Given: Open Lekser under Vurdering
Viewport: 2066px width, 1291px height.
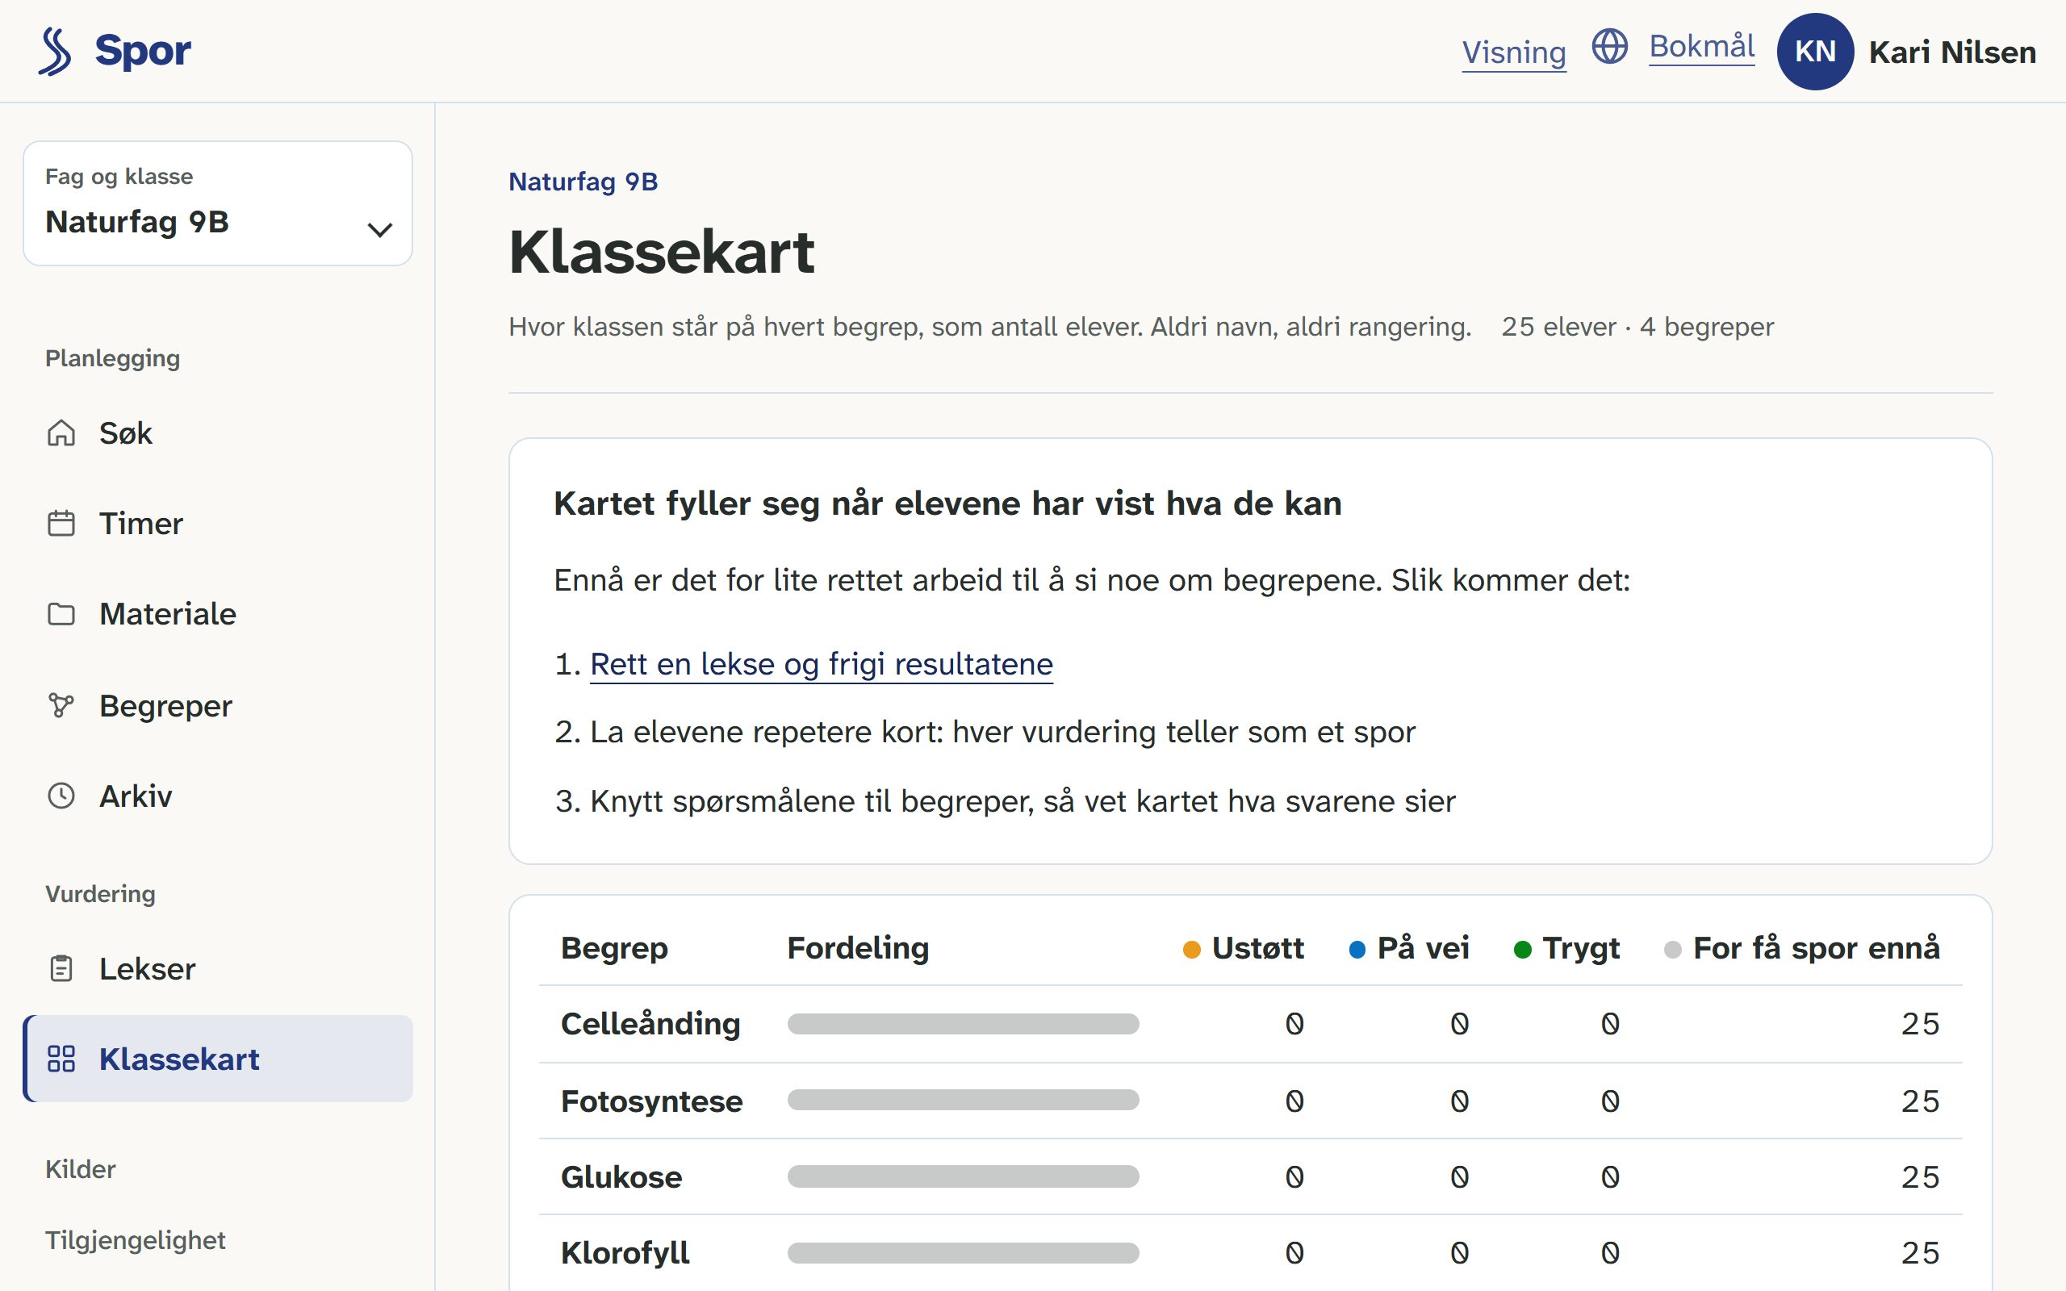Looking at the screenshot, I should [218, 968].
